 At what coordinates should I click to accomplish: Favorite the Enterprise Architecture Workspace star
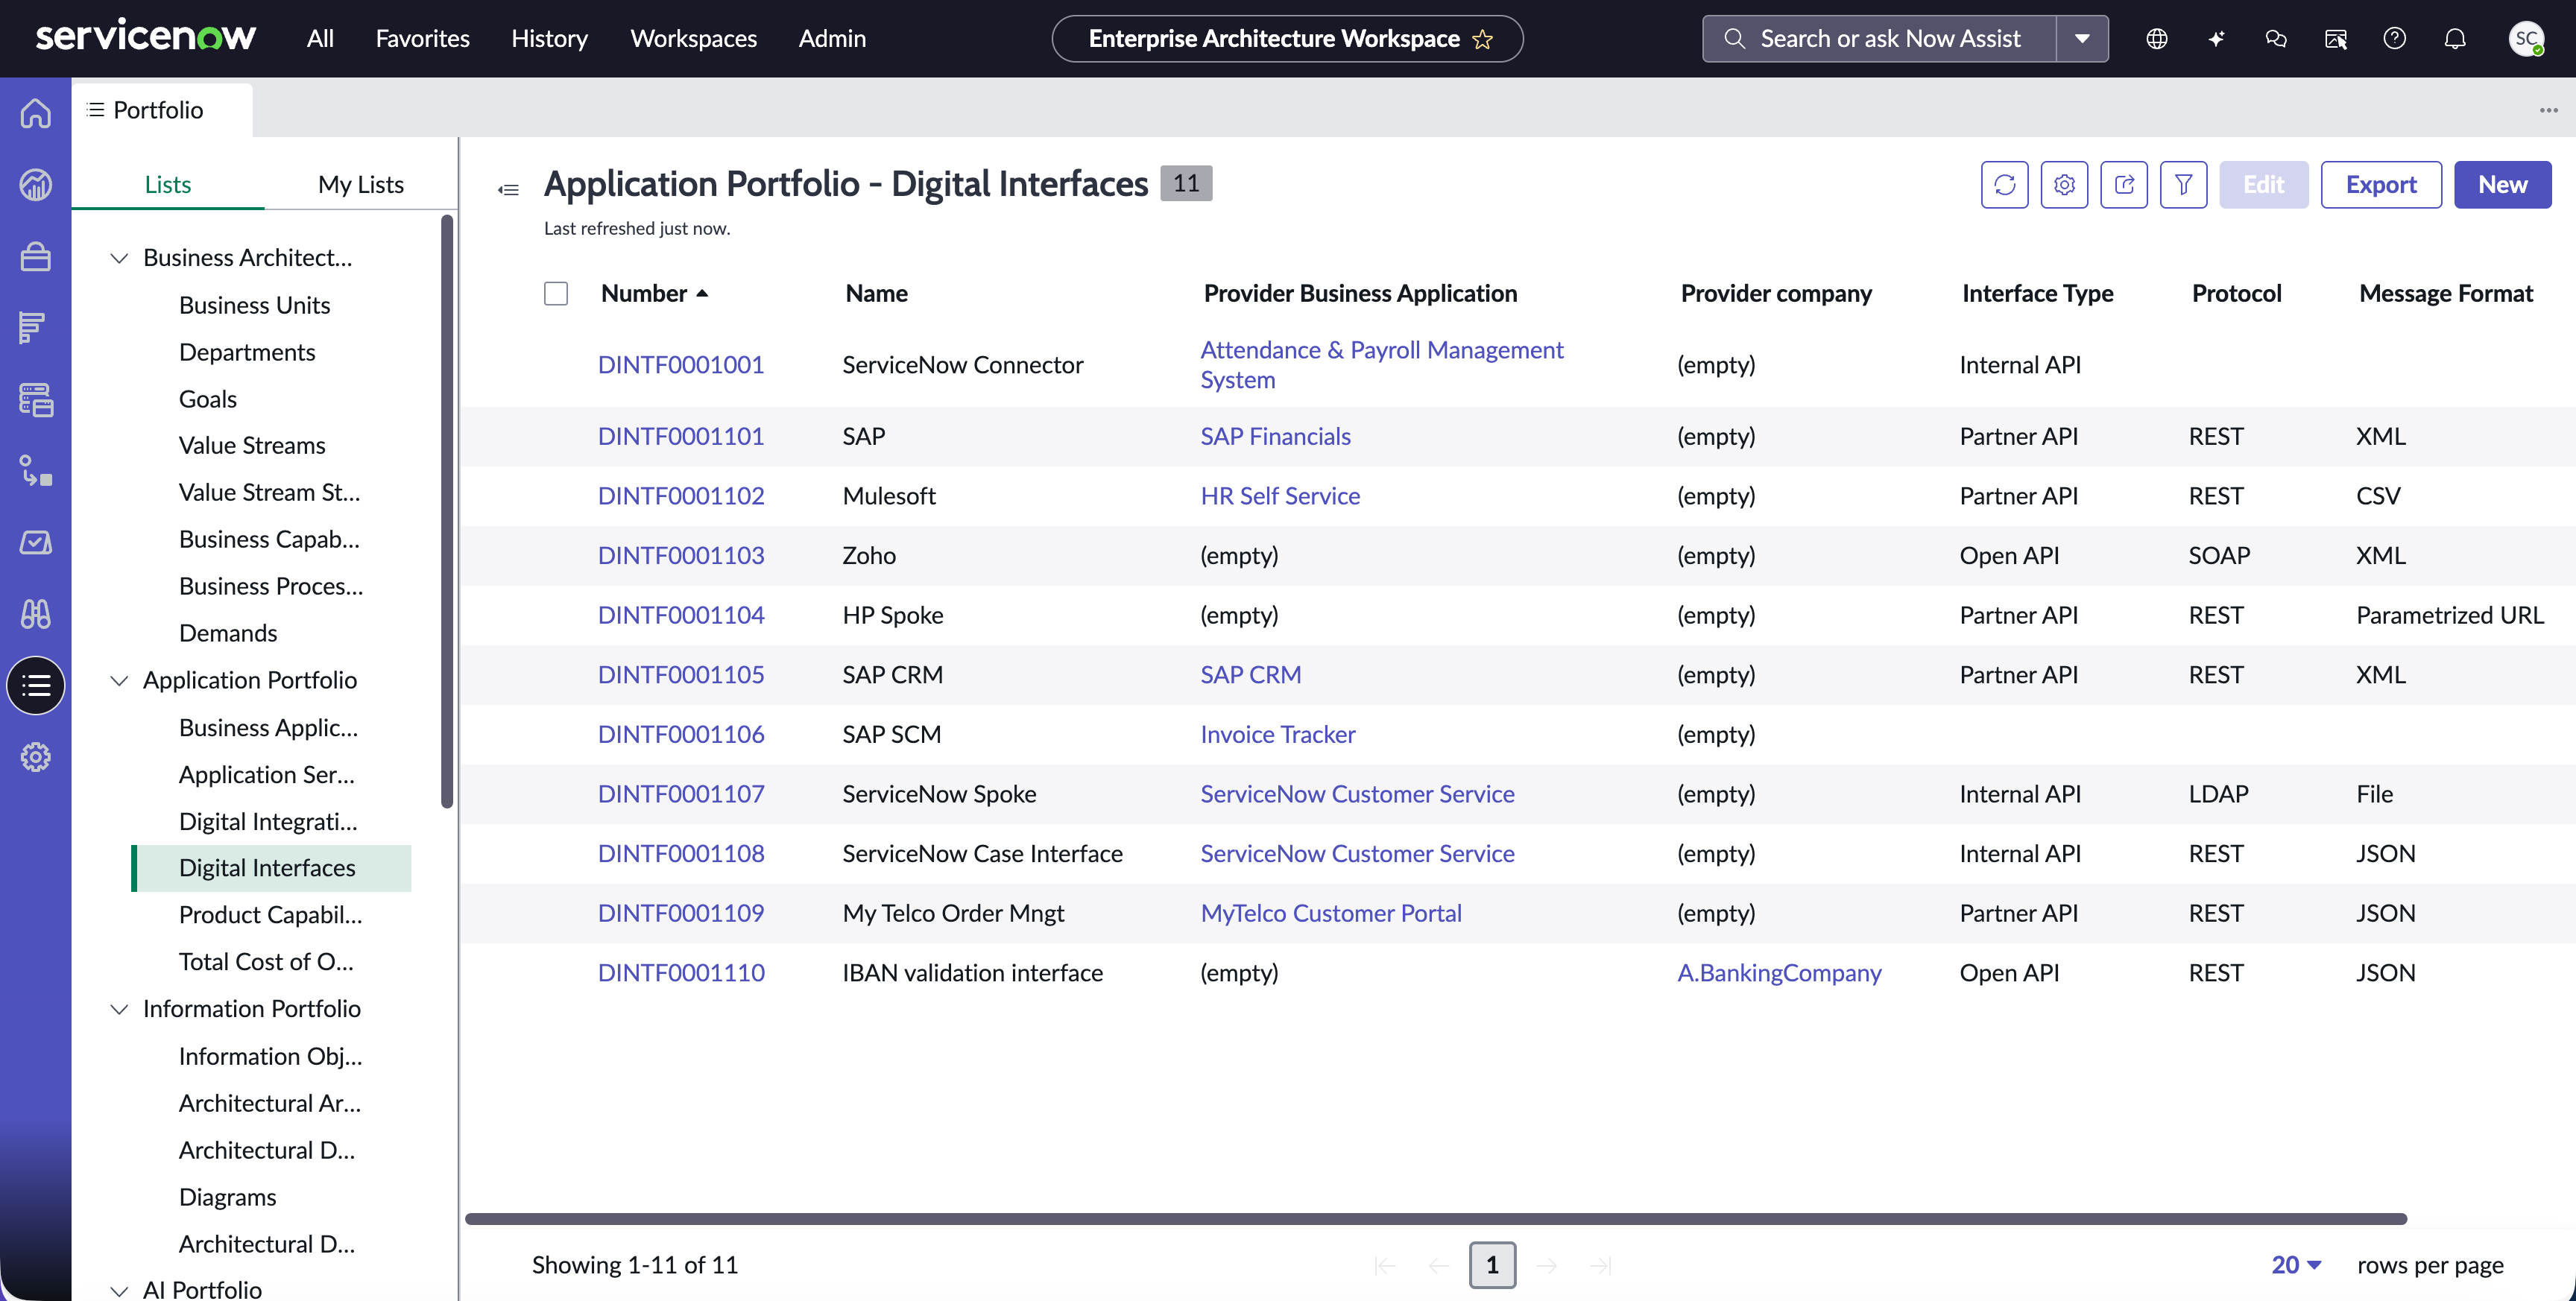1482,39
